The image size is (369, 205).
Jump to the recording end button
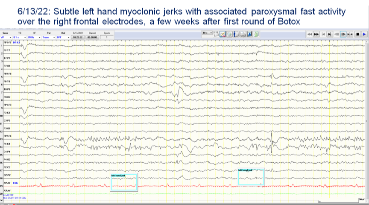point(330,33)
